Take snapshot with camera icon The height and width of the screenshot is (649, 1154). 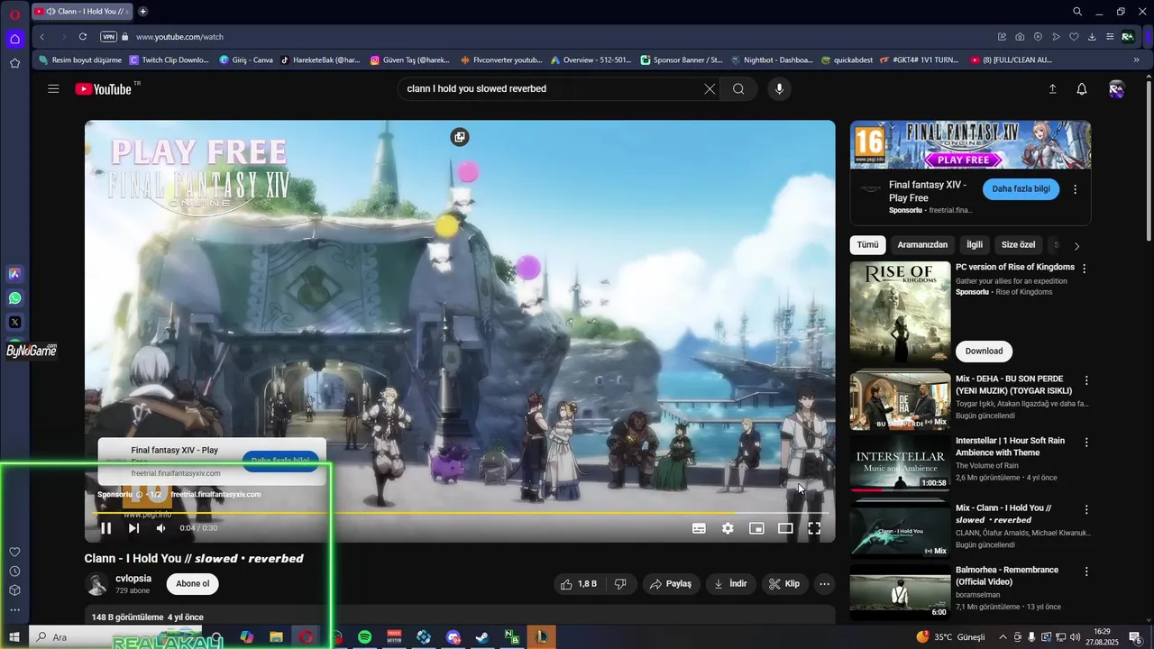[x=1020, y=37]
